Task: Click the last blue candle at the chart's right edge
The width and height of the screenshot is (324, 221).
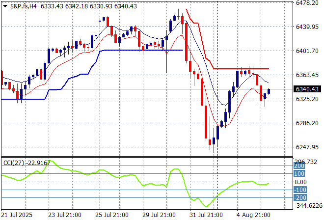Action: (269, 91)
